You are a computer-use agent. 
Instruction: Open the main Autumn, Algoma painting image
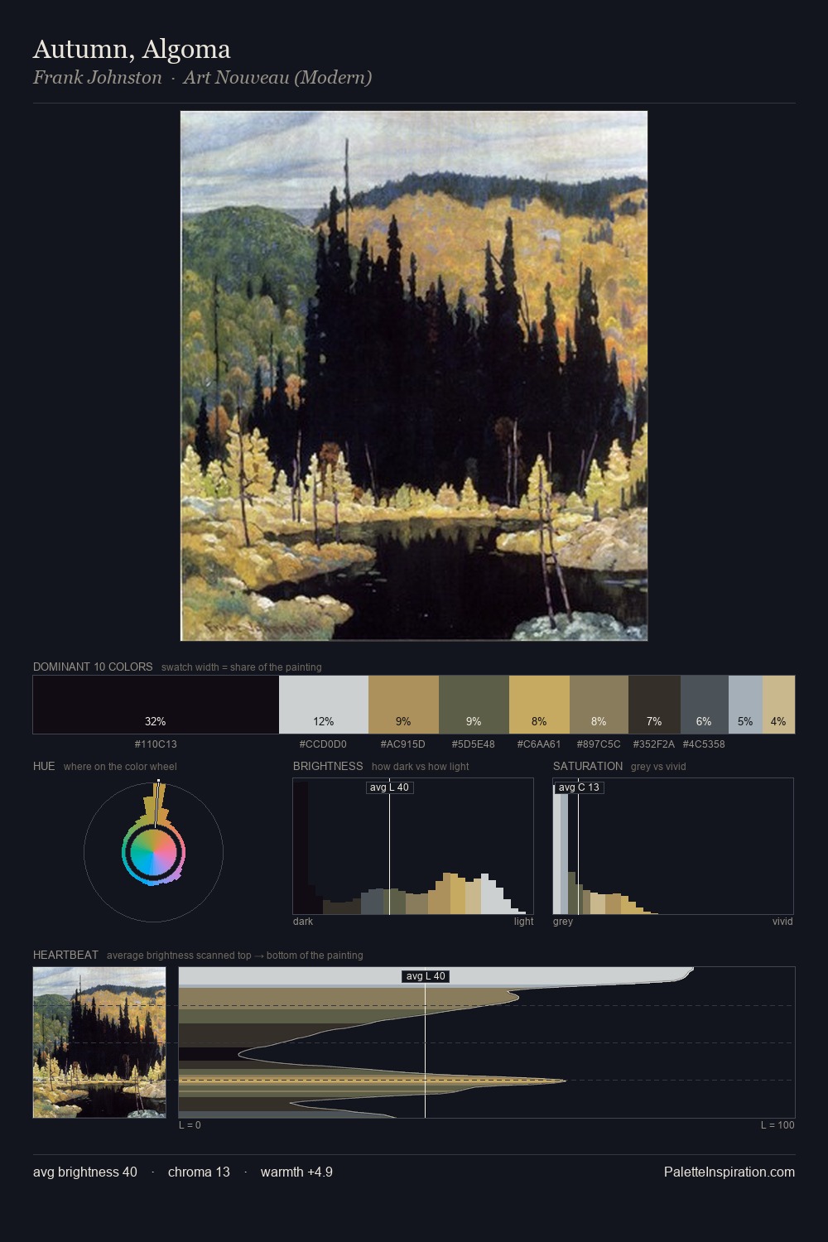pyautogui.click(x=414, y=376)
